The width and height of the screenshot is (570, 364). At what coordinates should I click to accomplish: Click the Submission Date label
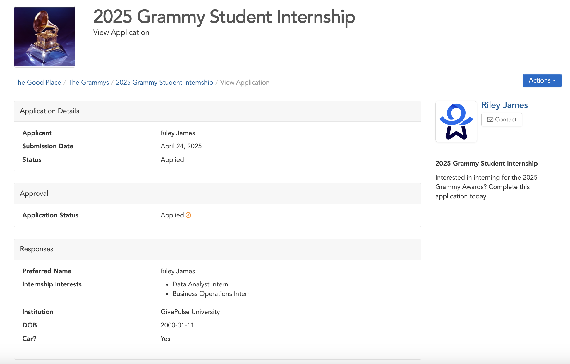coord(48,146)
